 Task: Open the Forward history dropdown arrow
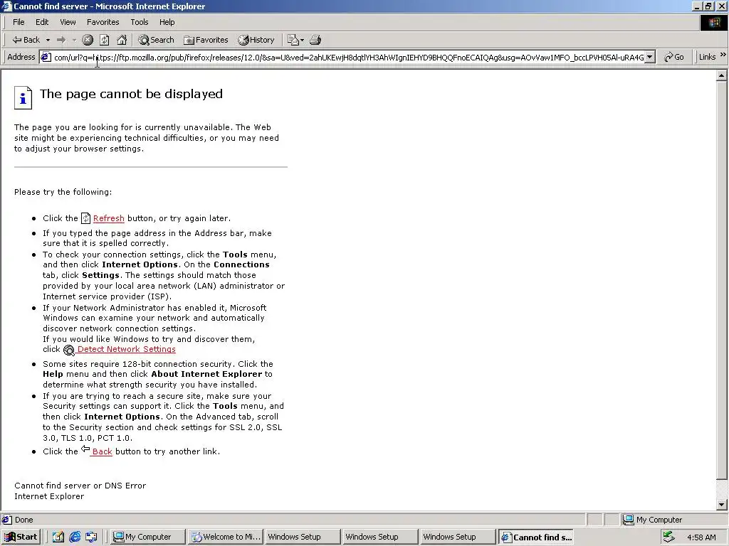point(74,40)
